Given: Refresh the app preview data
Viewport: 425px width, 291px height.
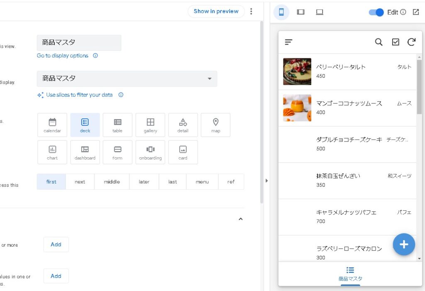Looking at the screenshot, I should point(411,42).
